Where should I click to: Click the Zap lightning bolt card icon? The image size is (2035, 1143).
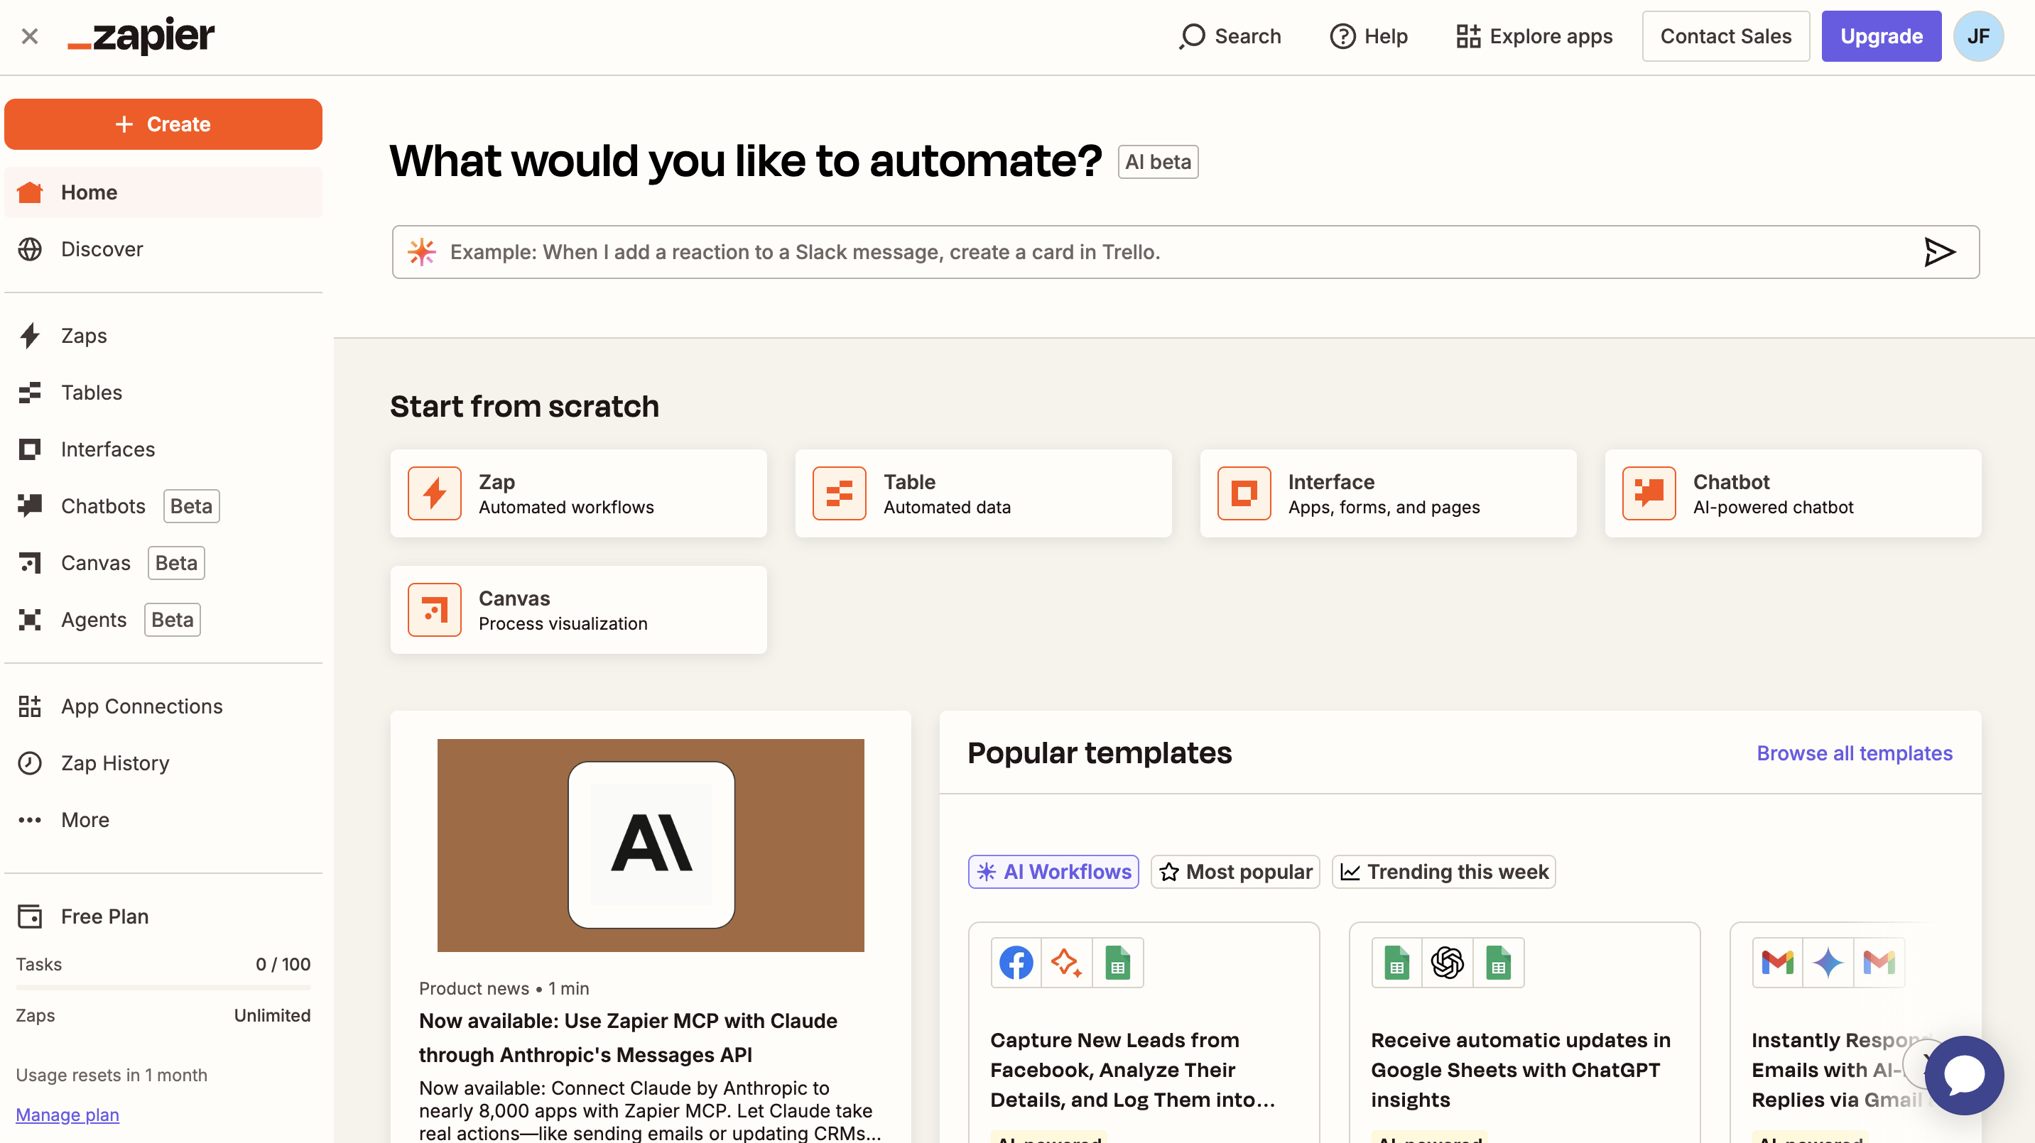click(x=435, y=493)
